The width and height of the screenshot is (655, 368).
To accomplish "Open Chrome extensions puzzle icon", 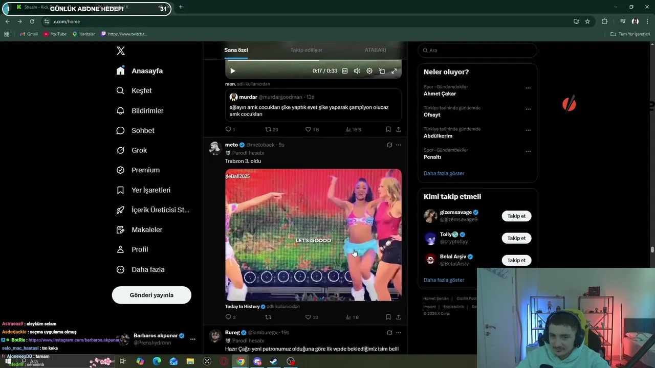I will (x=604, y=21).
